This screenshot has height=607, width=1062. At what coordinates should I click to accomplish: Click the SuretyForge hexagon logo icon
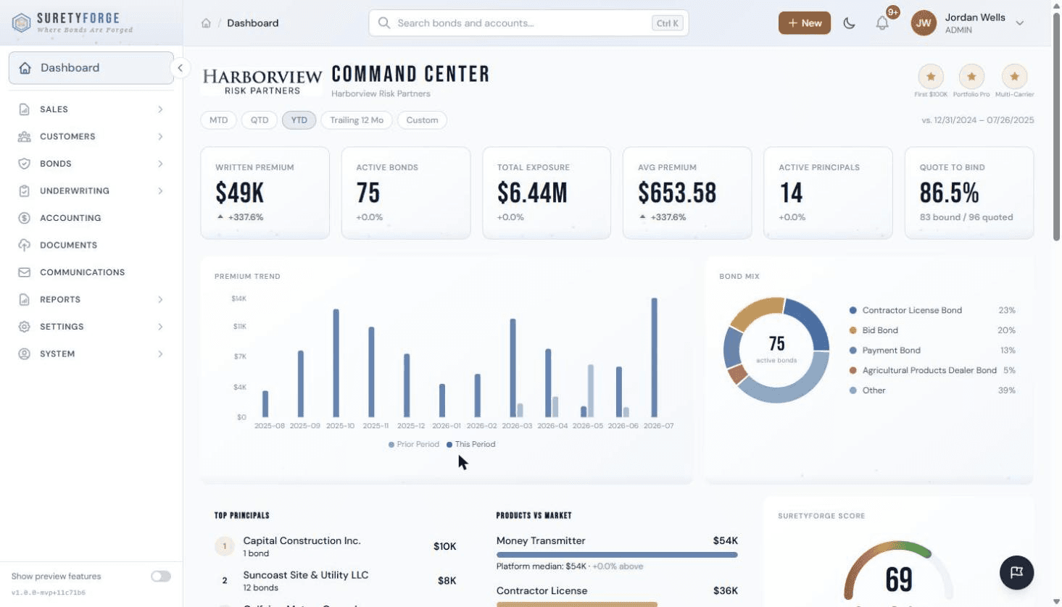click(22, 23)
